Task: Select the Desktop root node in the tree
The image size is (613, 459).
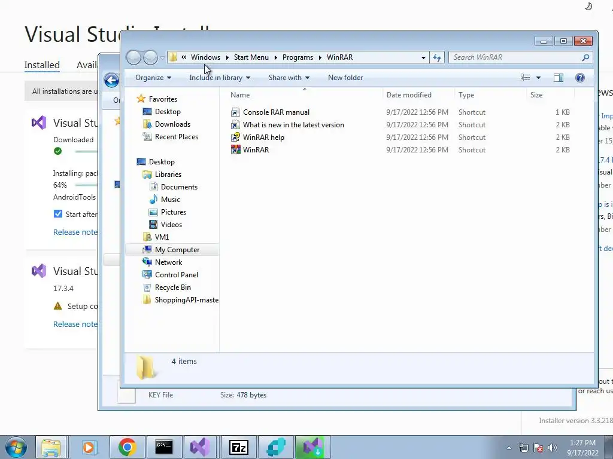Action: click(162, 161)
